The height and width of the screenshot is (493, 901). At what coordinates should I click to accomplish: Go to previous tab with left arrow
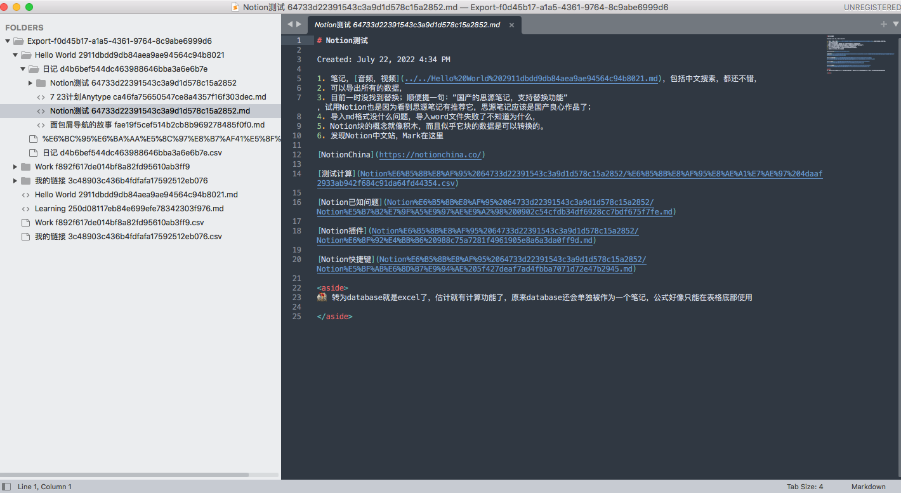(290, 24)
